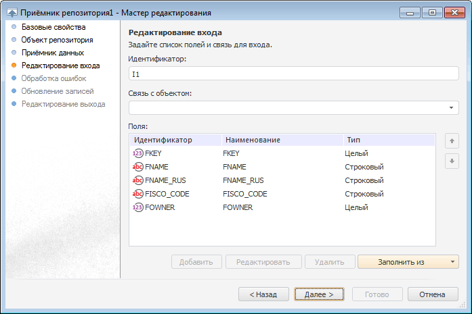Select the Редактирование входа step

pos(60,66)
